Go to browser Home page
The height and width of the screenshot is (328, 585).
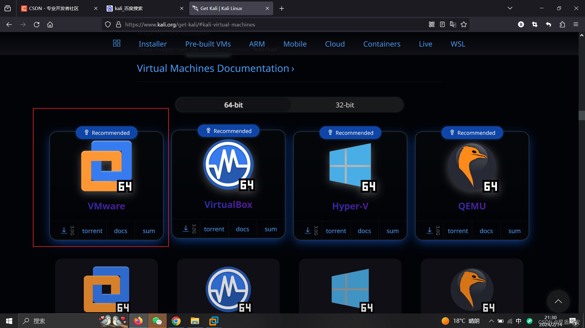tap(50, 25)
